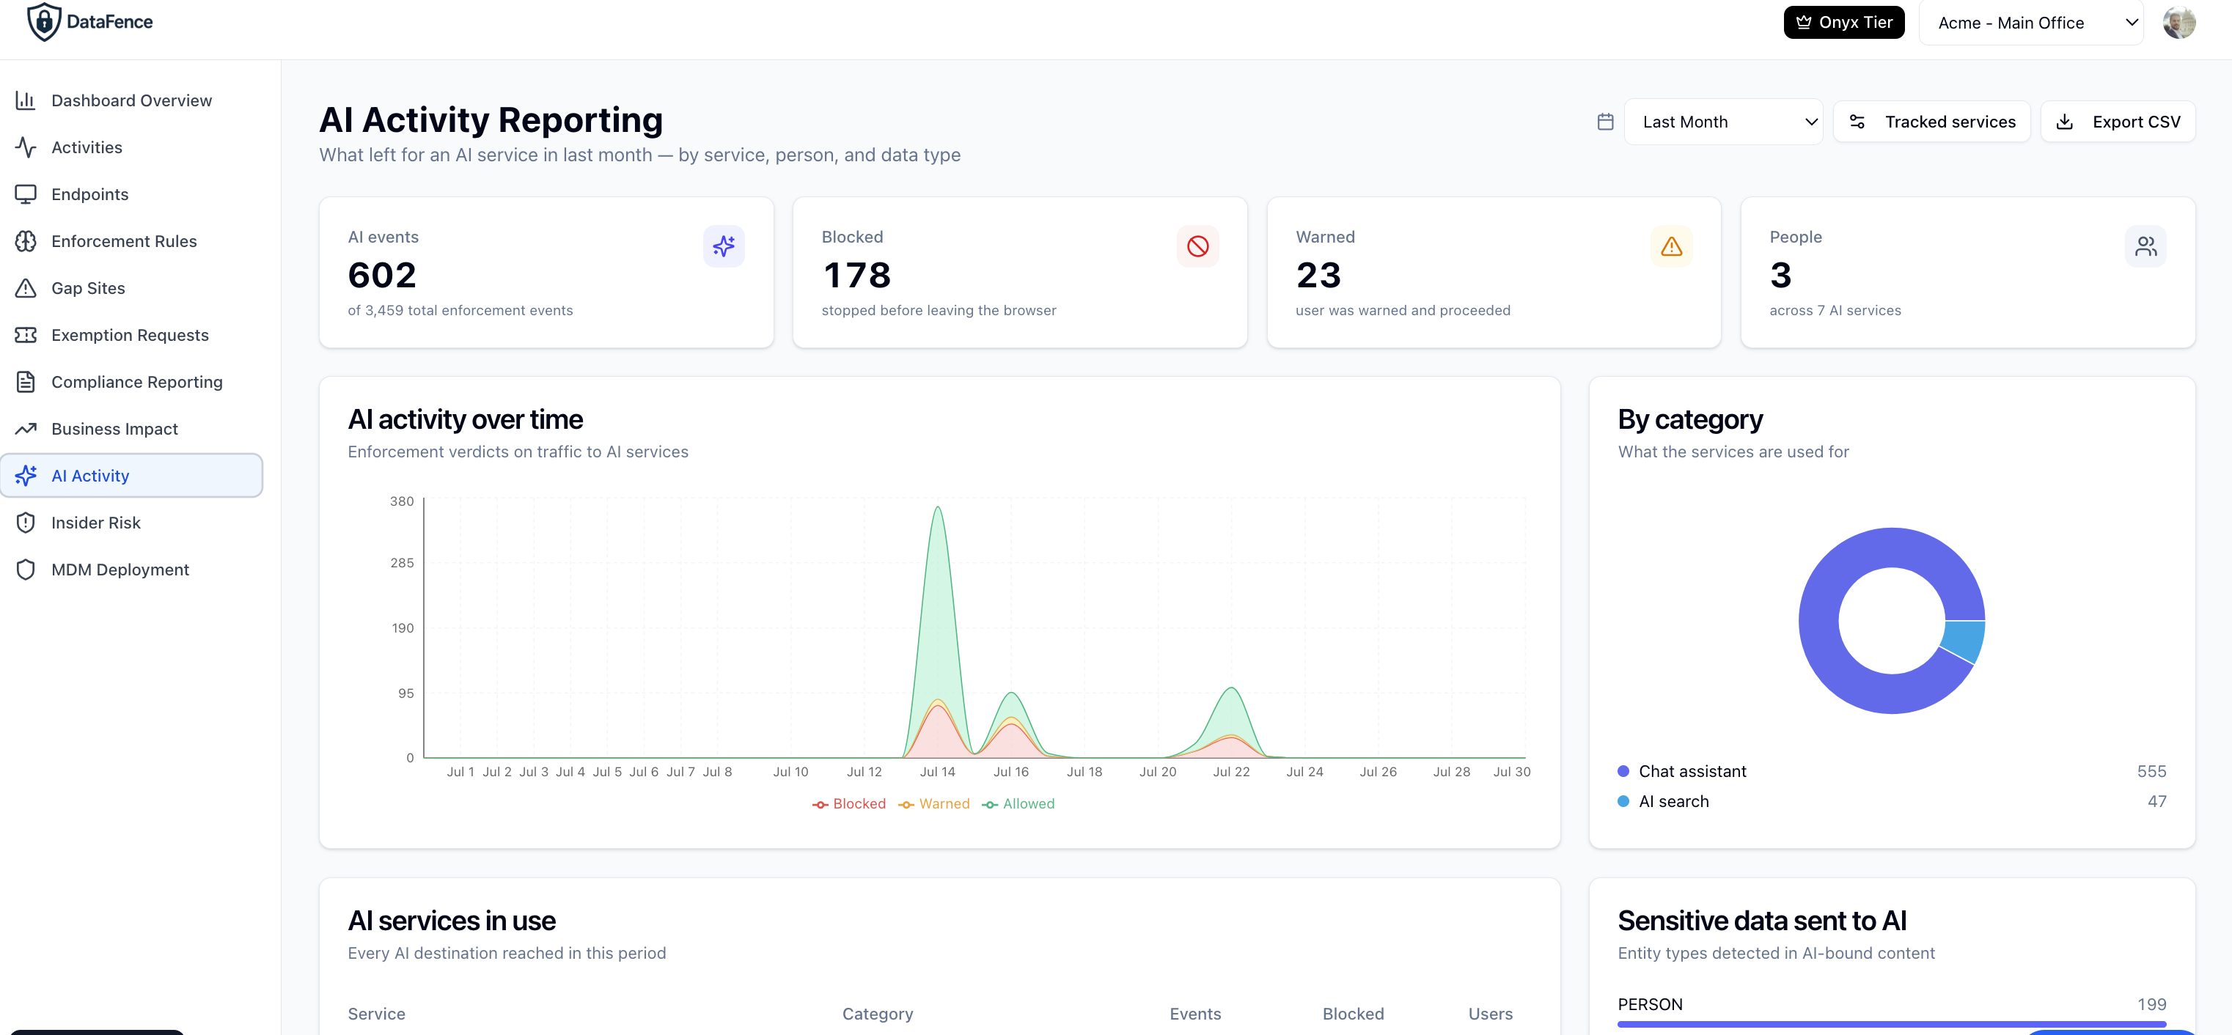Screen dimensions: 2232x1035
Task: Click the calendar icon beside Last Month
Action: point(1604,122)
